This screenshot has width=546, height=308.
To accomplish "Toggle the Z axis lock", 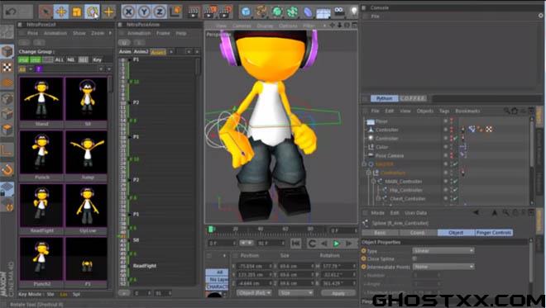I will click(160, 12).
